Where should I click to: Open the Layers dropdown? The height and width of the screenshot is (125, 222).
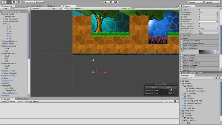tap(196, 2)
